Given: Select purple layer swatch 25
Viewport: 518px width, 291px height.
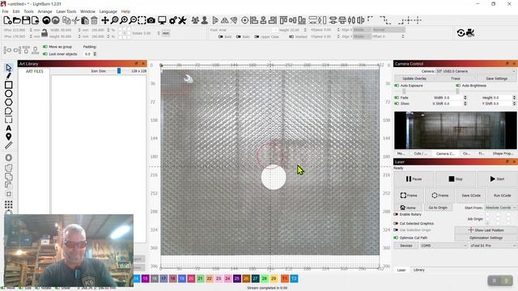Looking at the screenshot, I should coord(236,279).
